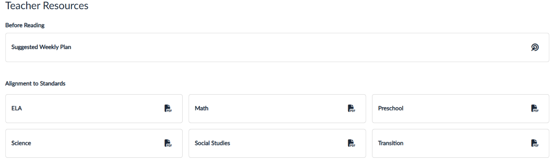Open the ELA standards label
The width and height of the screenshot is (553, 162).
16,108
